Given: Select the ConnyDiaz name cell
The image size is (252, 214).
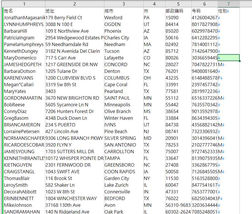Looking at the screenshot, I should click(24, 111).
